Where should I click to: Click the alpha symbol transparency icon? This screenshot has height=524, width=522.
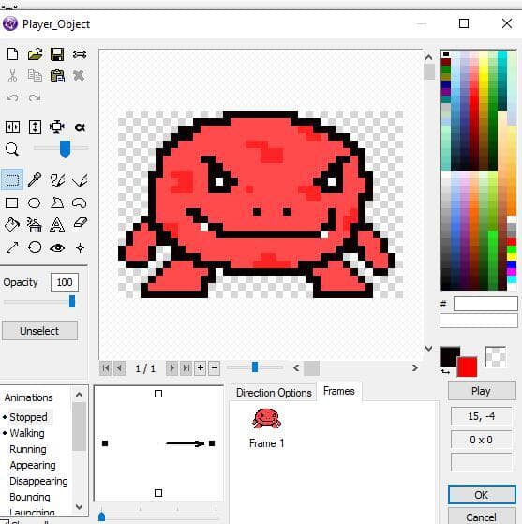tap(80, 127)
